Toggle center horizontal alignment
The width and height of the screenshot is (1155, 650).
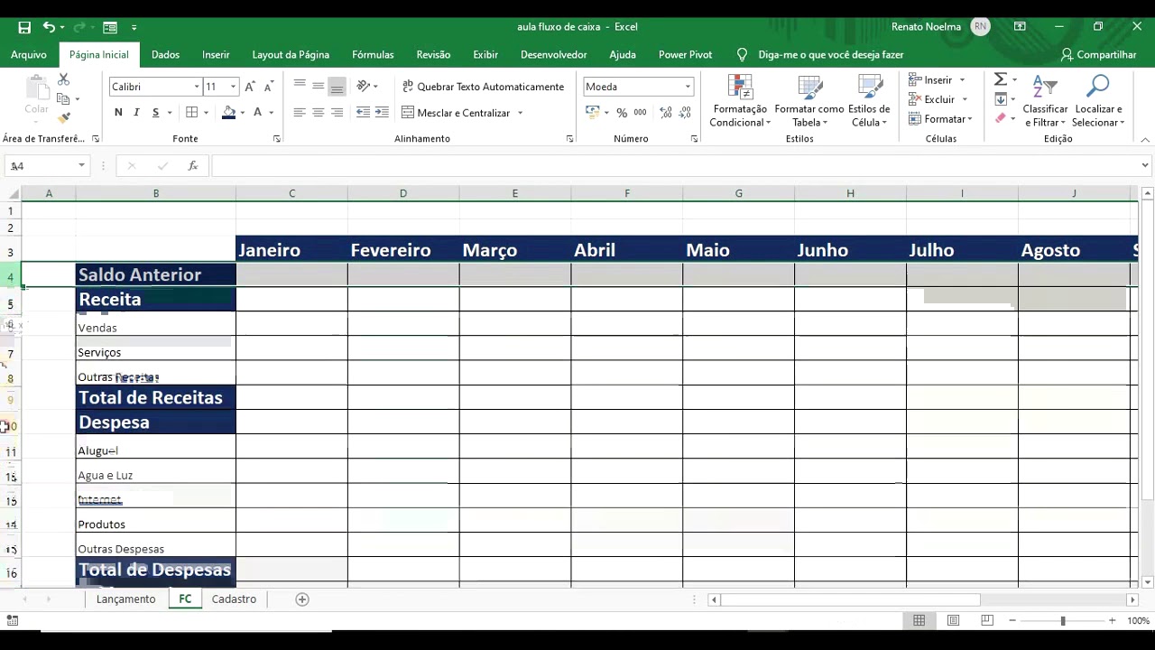pyautogui.click(x=318, y=113)
